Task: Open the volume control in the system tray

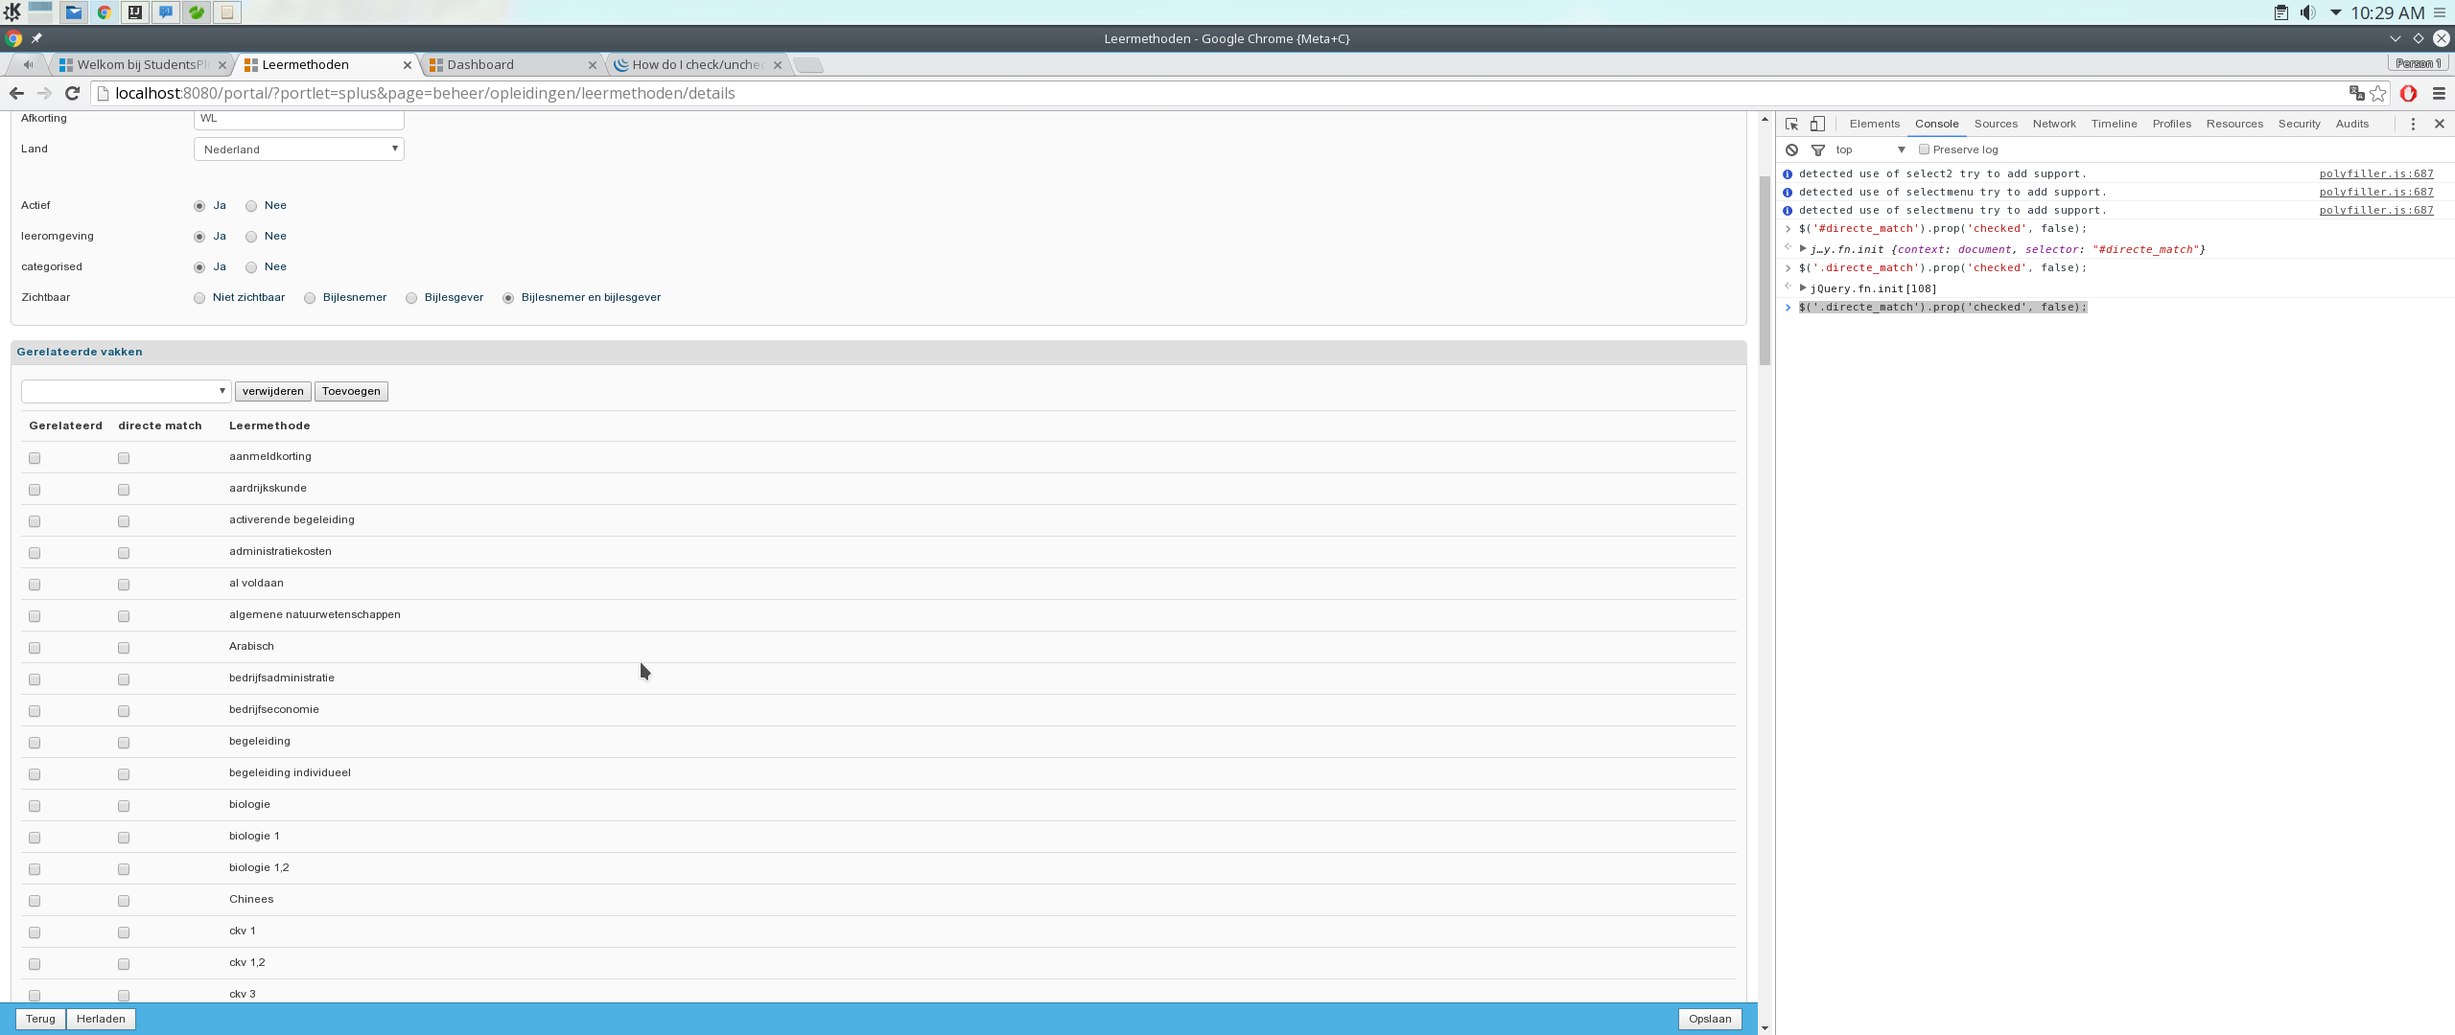Action: 2308,12
